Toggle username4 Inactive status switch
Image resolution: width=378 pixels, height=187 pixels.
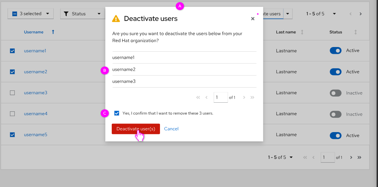point(335,114)
